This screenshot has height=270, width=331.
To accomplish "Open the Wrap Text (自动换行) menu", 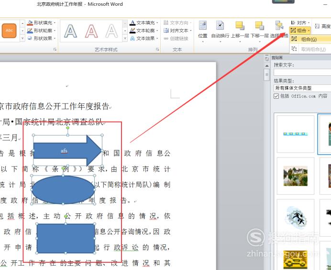I will 220,31.
